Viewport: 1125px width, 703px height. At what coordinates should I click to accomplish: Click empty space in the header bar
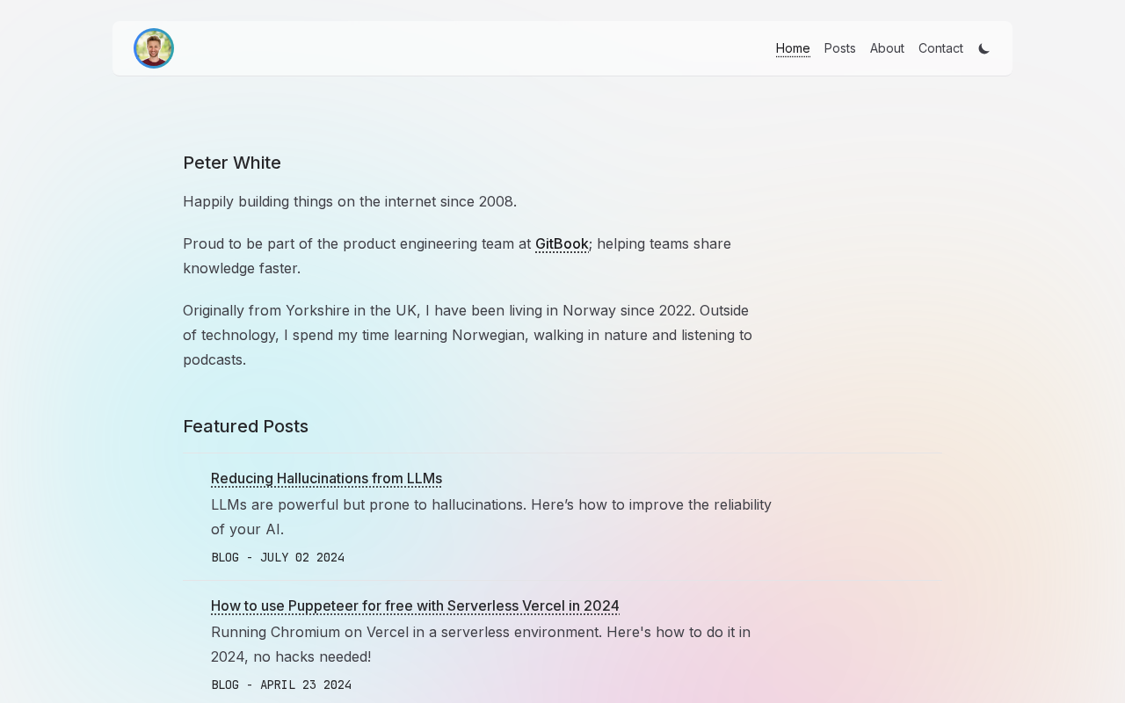(x=475, y=48)
